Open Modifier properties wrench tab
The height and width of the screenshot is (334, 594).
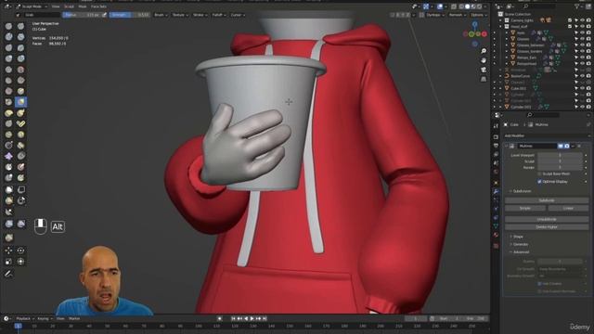tap(496, 192)
